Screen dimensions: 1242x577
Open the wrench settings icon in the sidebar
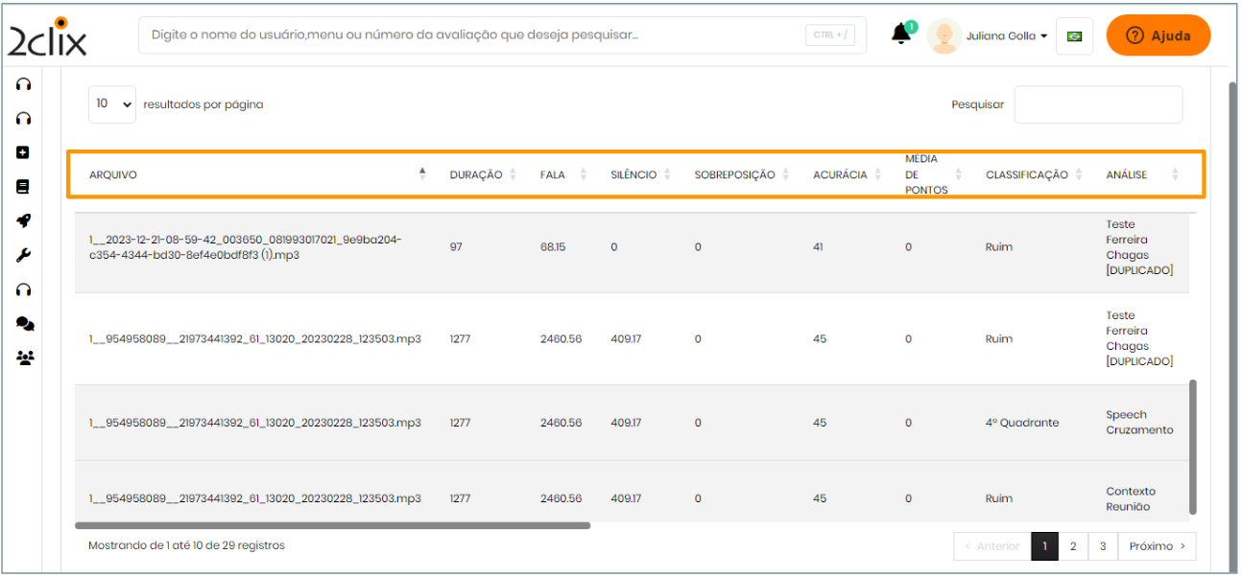click(24, 255)
